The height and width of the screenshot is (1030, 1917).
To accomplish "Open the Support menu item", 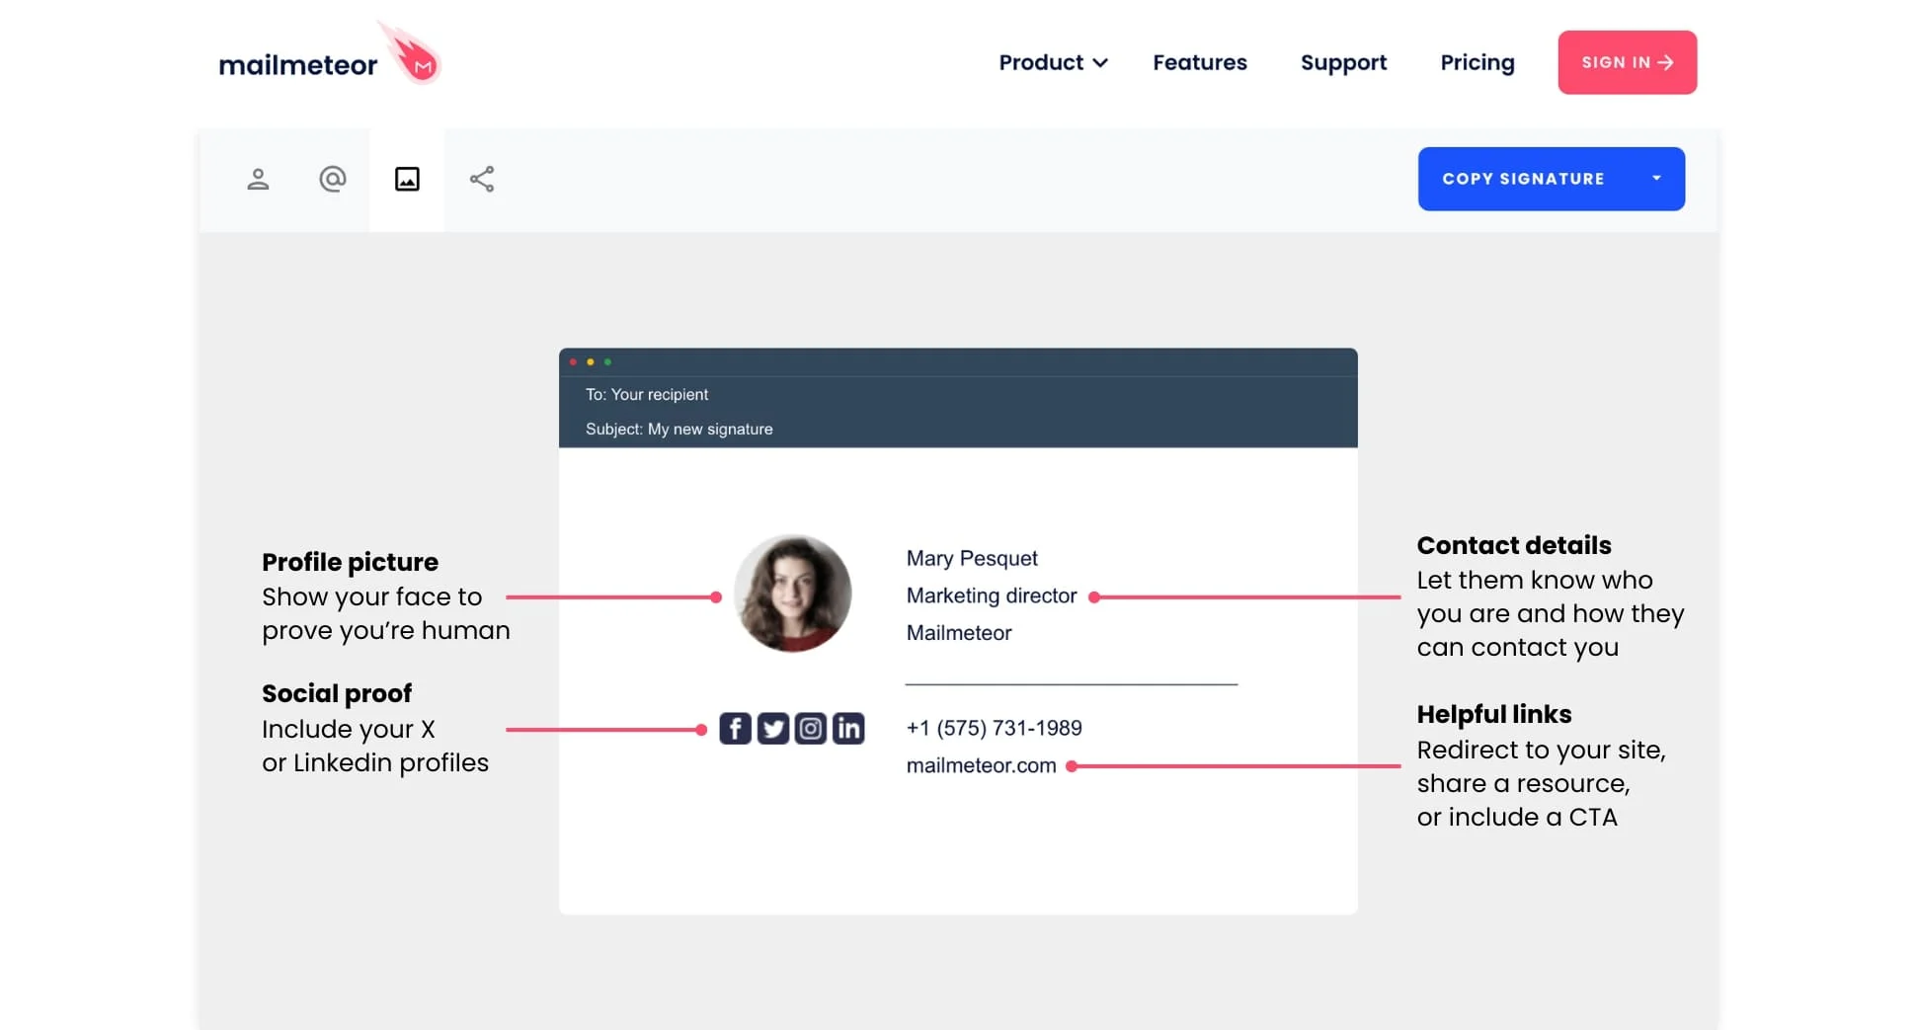I will (x=1343, y=63).
